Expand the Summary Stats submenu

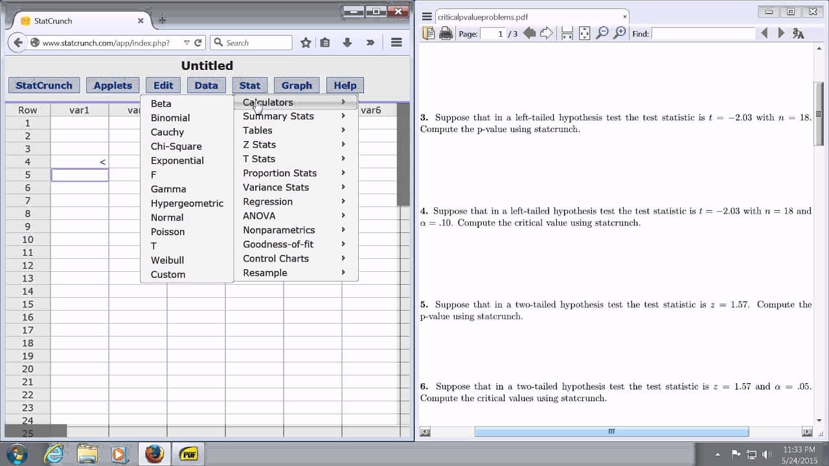pyautogui.click(x=295, y=116)
